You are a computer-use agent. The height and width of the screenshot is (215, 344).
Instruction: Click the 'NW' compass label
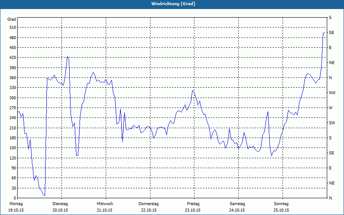332,93
